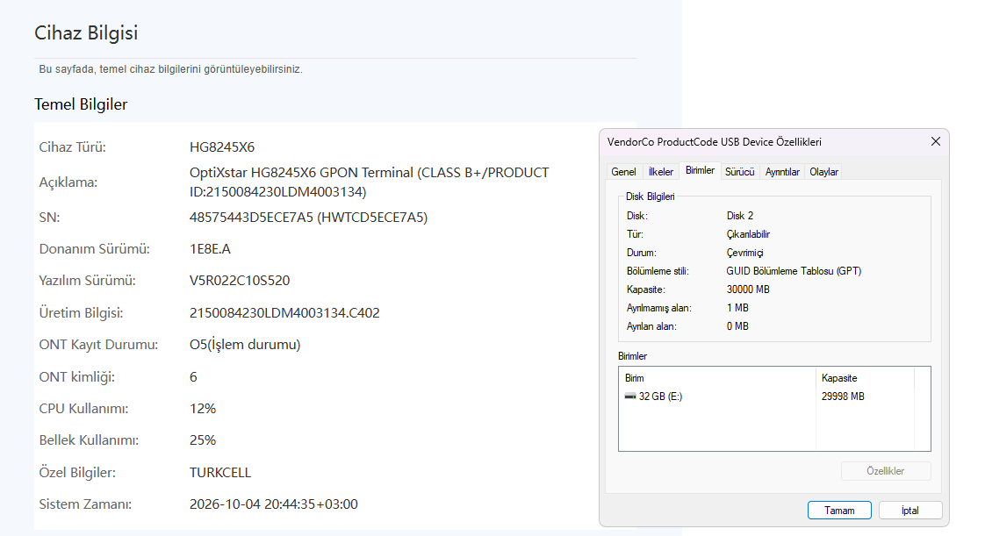
Task: Click the Çevrimiçi status value
Action: pyautogui.click(x=745, y=253)
